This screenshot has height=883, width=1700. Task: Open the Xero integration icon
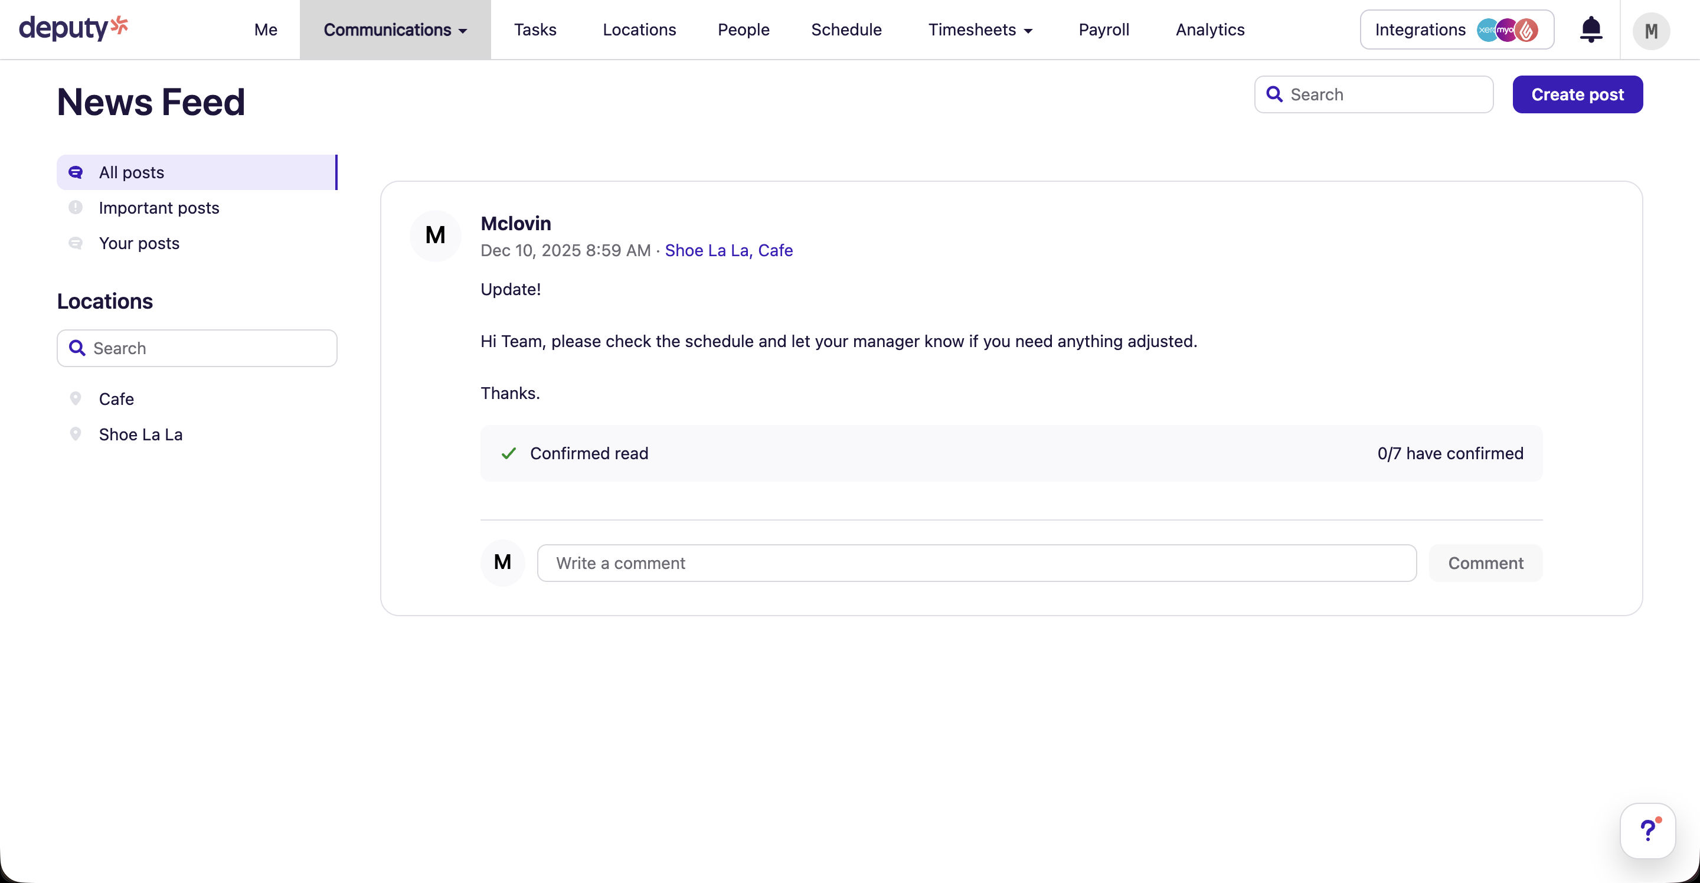pyautogui.click(x=1488, y=29)
